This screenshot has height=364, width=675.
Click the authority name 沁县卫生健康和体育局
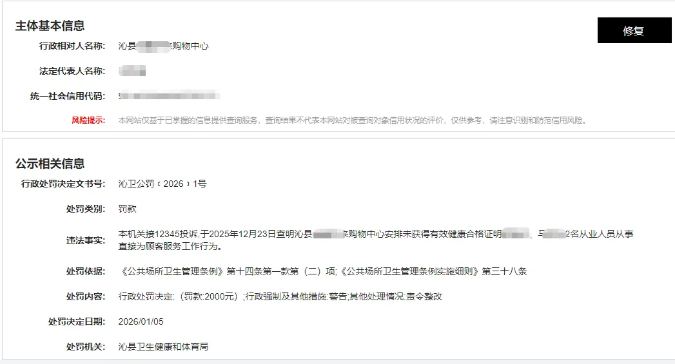(x=163, y=347)
